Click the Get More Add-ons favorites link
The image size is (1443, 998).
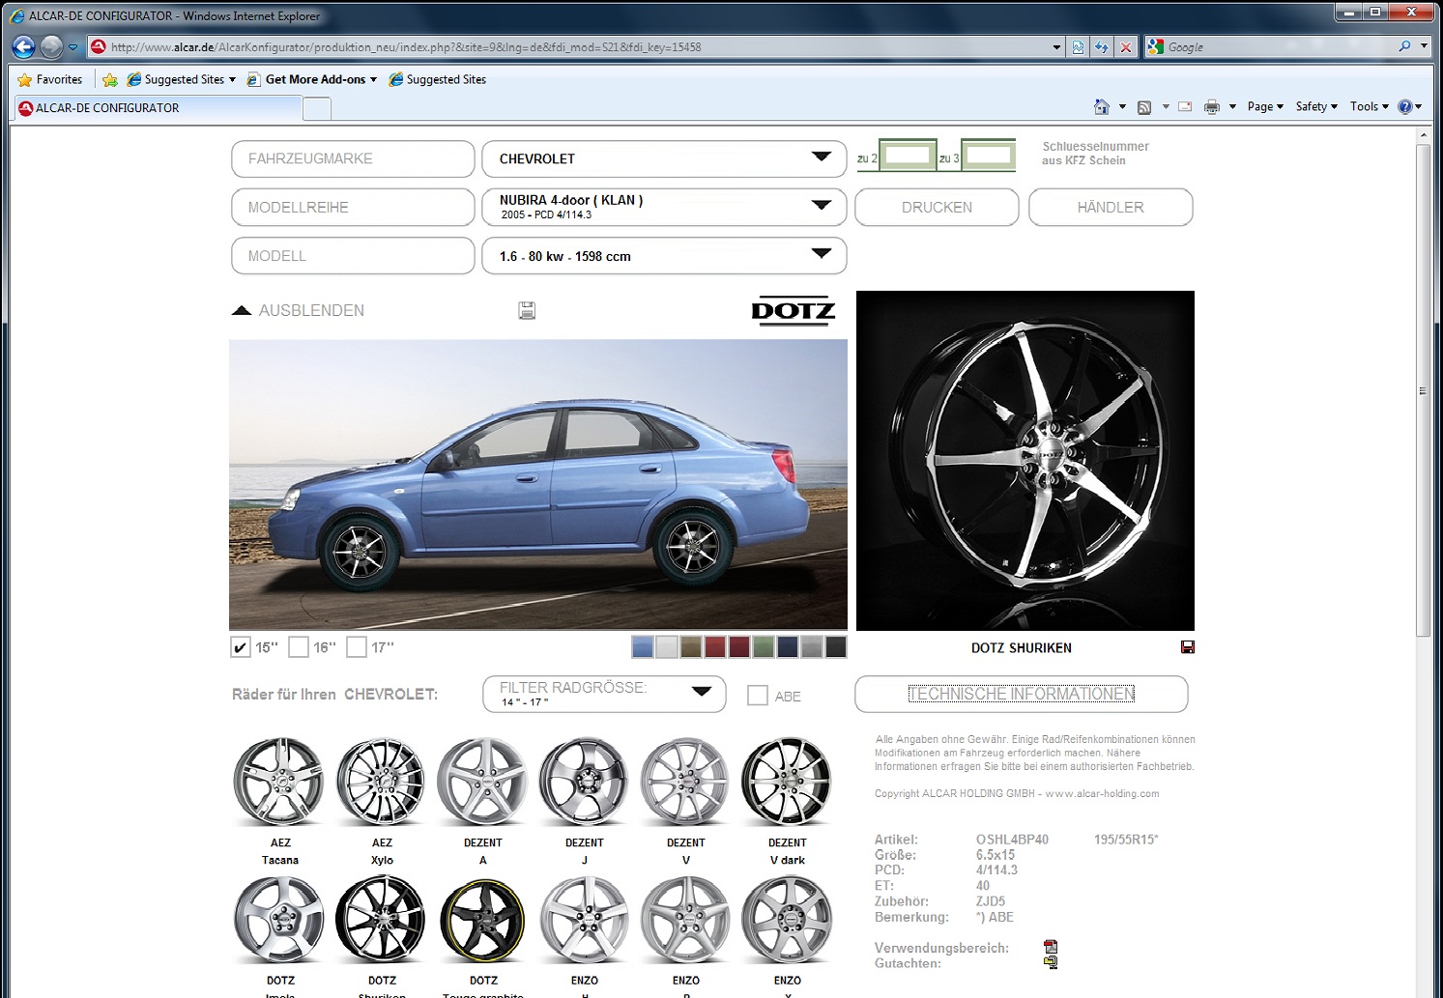[x=312, y=79]
